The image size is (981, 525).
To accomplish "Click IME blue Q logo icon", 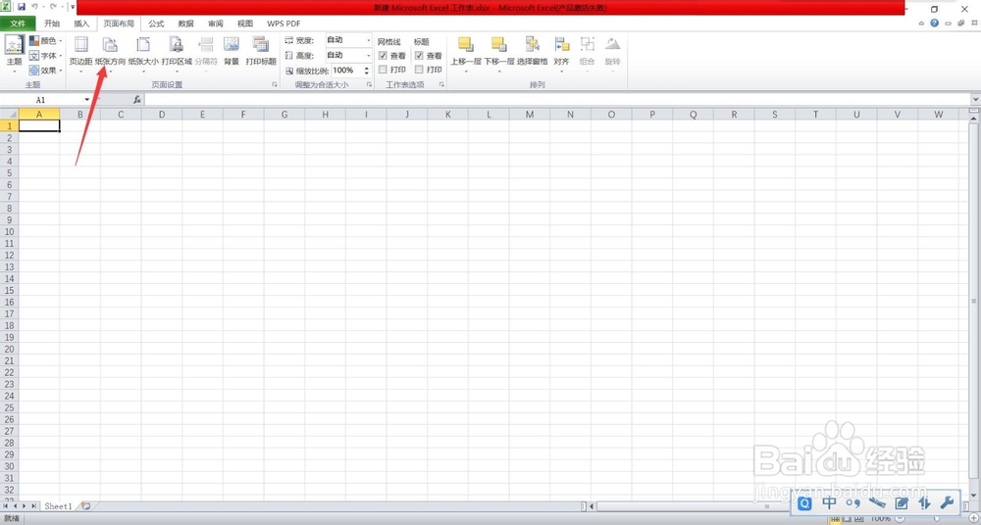I will pyautogui.click(x=804, y=502).
